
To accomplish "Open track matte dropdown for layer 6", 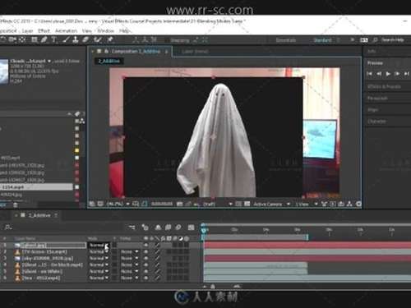I will point(129,278).
